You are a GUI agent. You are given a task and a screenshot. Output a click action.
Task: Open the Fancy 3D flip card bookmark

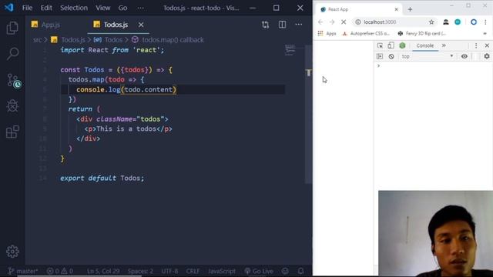[x=422, y=33]
